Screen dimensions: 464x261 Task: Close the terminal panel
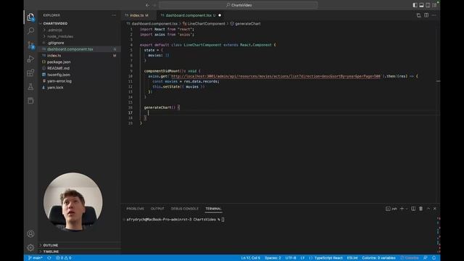click(x=435, y=209)
